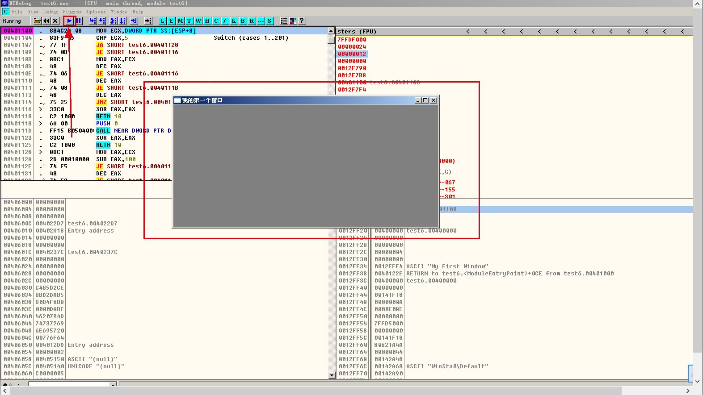The width and height of the screenshot is (703, 395).
Task: Expand the command bar dropdown arrow
Action: click(x=113, y=384)
